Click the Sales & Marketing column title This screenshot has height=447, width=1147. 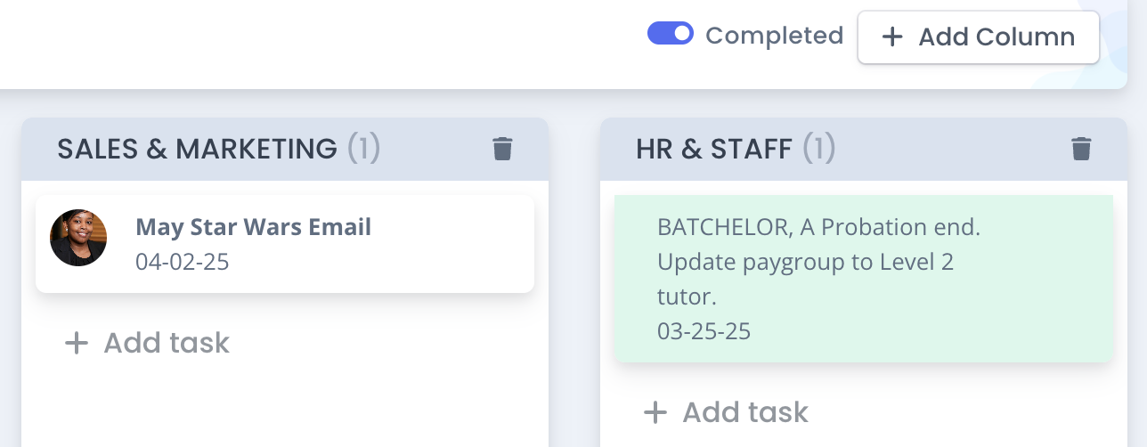coord(197,149)
